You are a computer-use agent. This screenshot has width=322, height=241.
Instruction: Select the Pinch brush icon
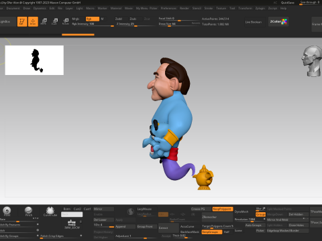(28, 212)
